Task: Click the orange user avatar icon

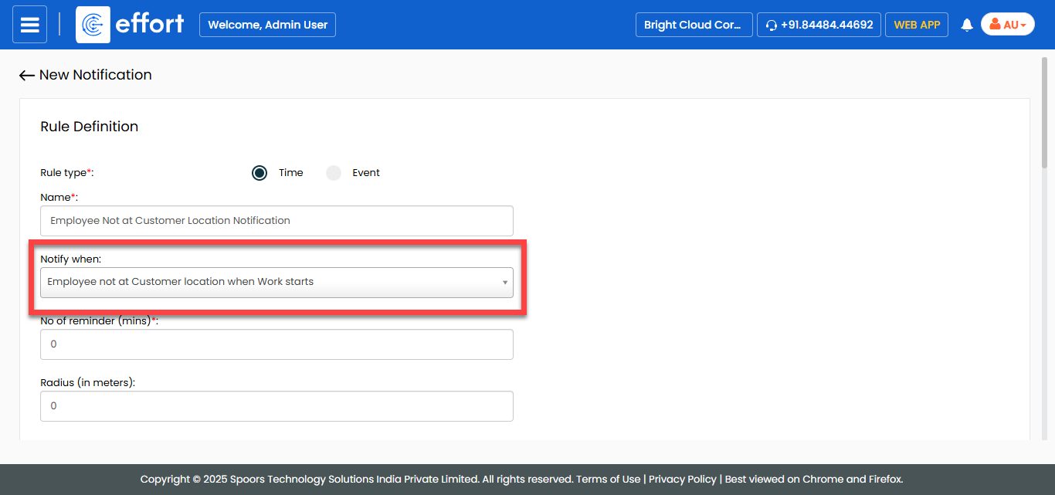Action: pos(995,25)
